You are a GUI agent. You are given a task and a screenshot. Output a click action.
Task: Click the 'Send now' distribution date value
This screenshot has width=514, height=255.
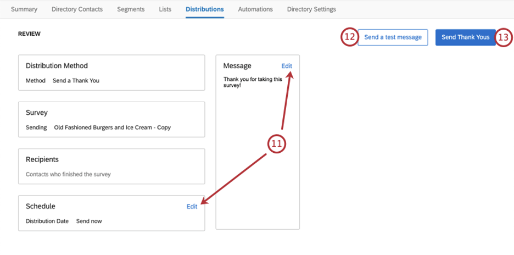coord(89,221)
